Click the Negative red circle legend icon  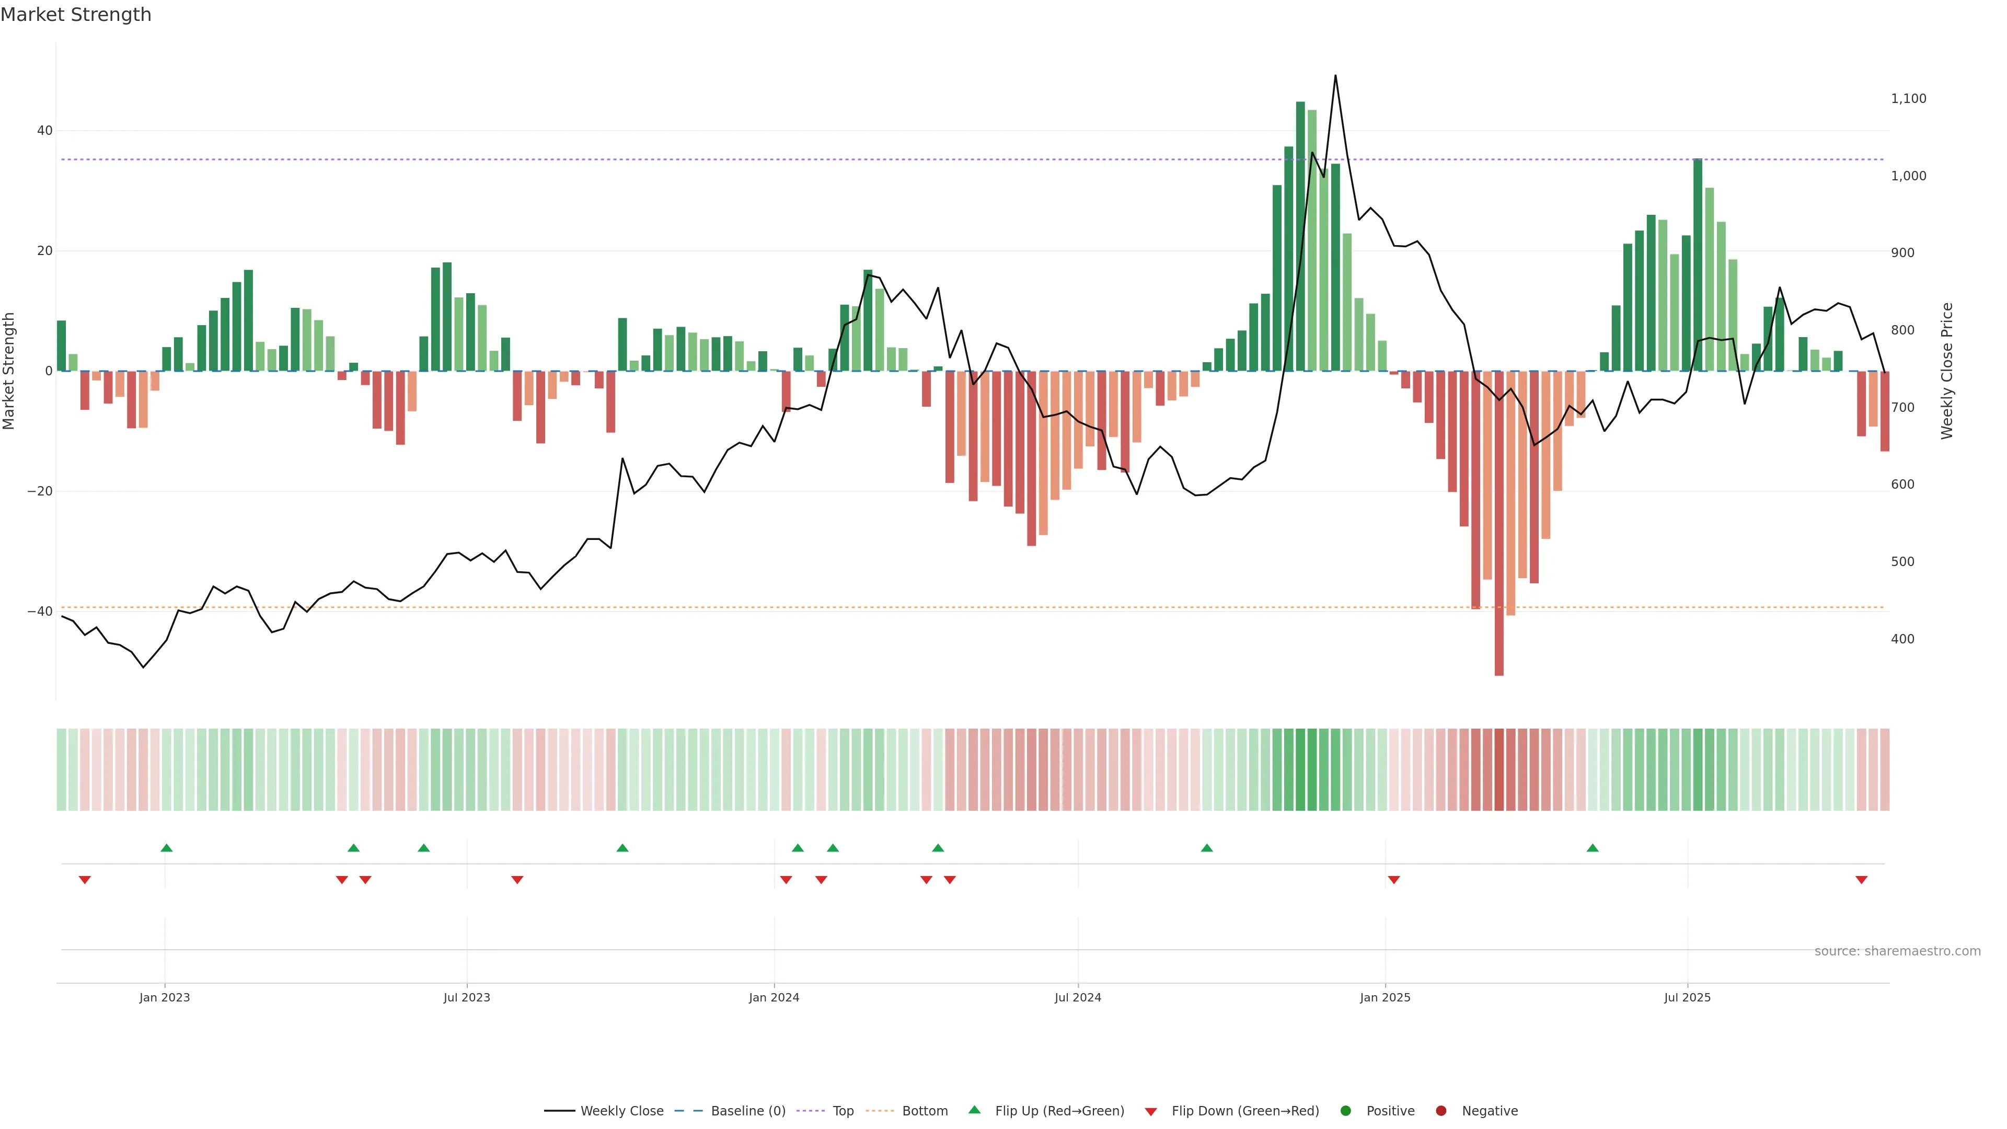tap(1440, 1111)
